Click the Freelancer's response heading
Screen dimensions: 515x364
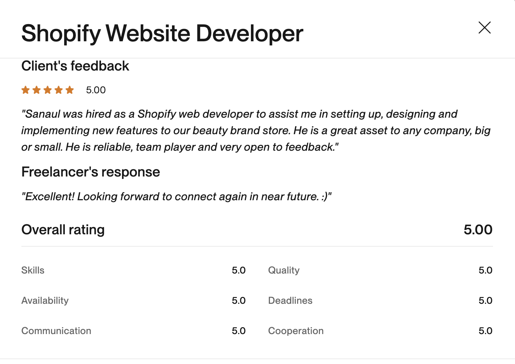(x=91, y=172)
